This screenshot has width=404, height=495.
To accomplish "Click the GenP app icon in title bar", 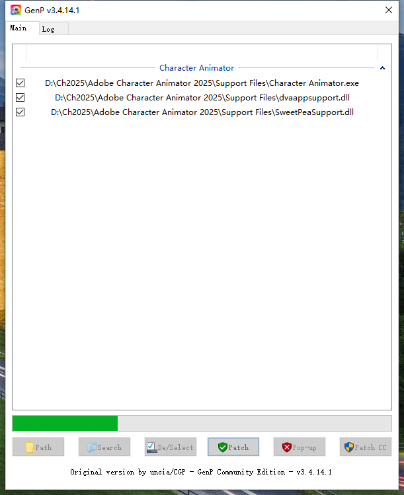I will click(x=15, y=10).
